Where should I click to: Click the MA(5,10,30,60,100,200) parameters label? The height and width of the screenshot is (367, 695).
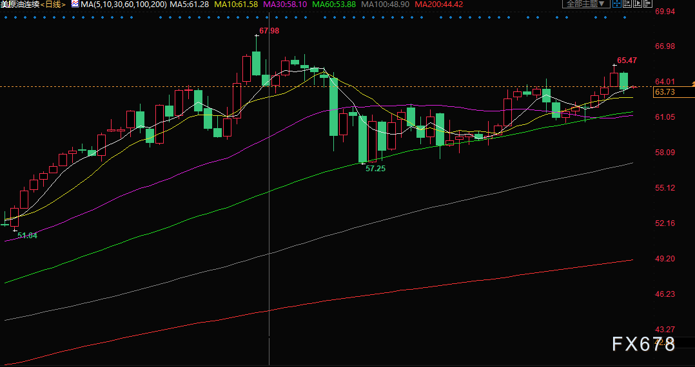point(124,5)
